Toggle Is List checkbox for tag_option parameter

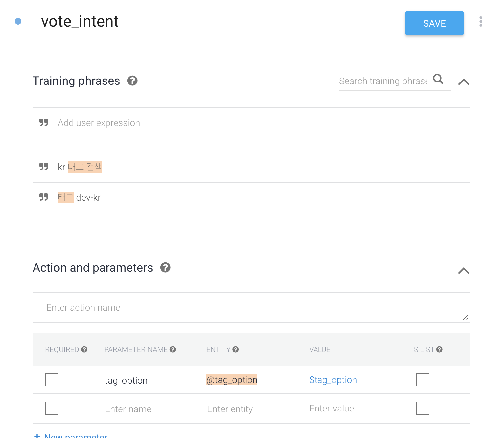tap(422, 380)
